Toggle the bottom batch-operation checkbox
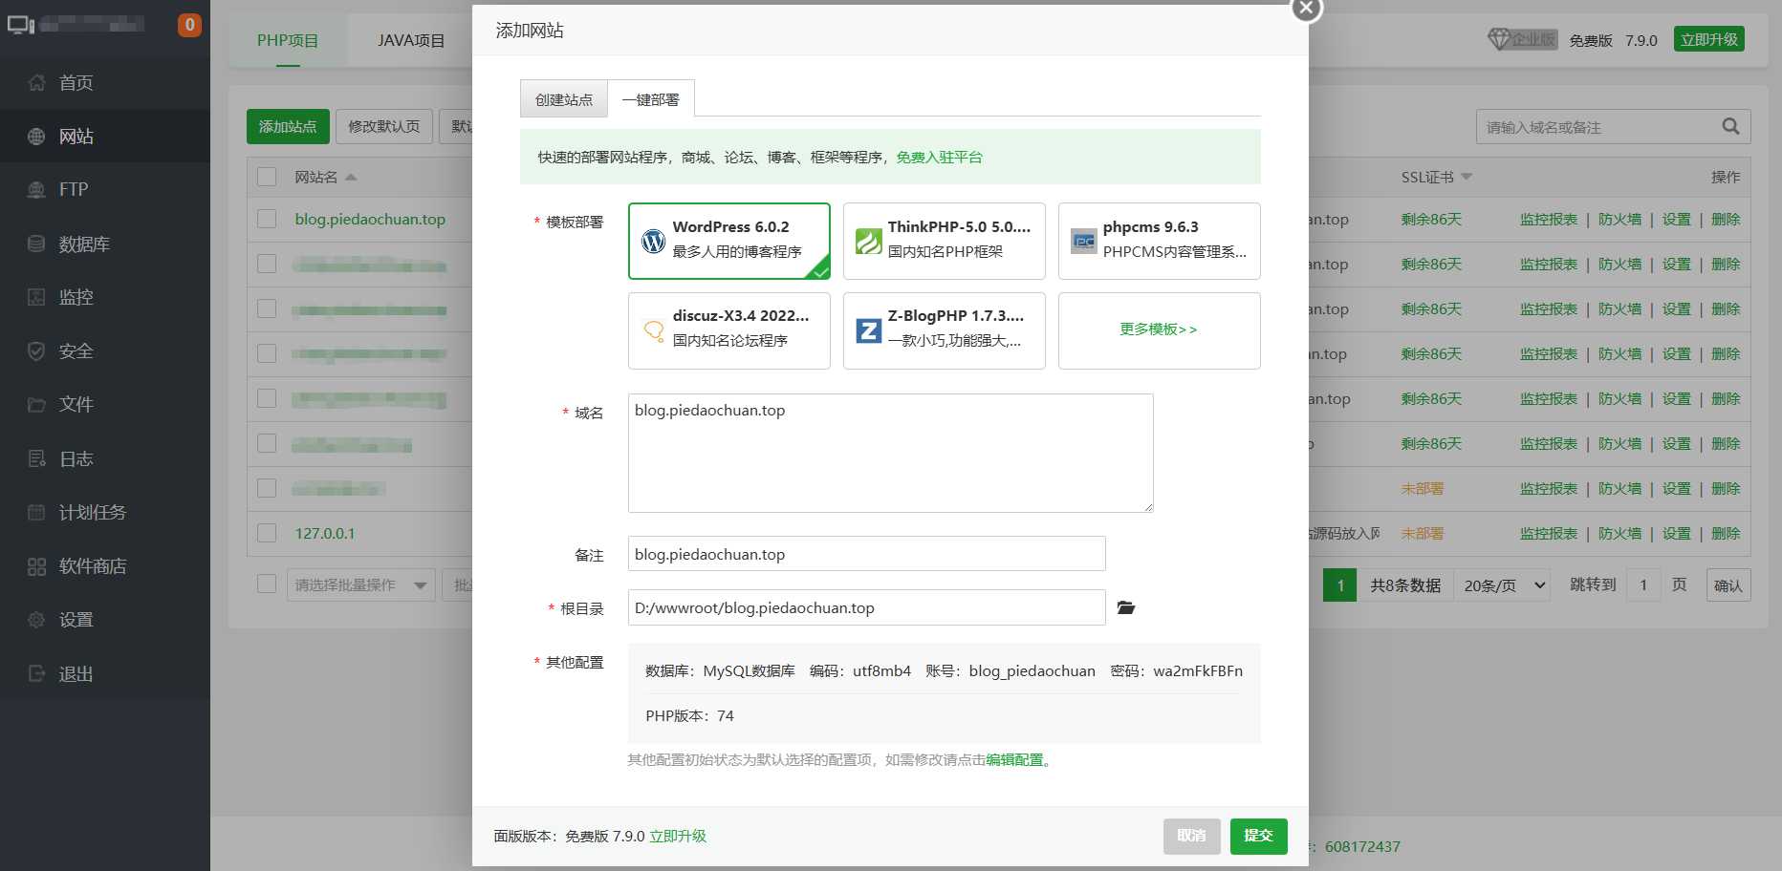This screenshot has width=1782, height=871. coord(267,584)
